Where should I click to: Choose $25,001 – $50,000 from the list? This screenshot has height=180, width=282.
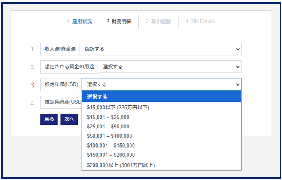[x=108, y=127]
